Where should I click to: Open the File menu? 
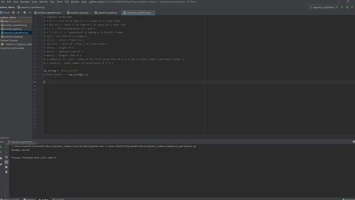click(3, 2)
